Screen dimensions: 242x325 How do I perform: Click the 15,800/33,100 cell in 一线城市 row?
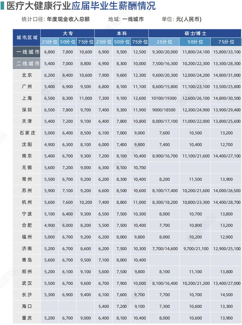tap(227, 52)
